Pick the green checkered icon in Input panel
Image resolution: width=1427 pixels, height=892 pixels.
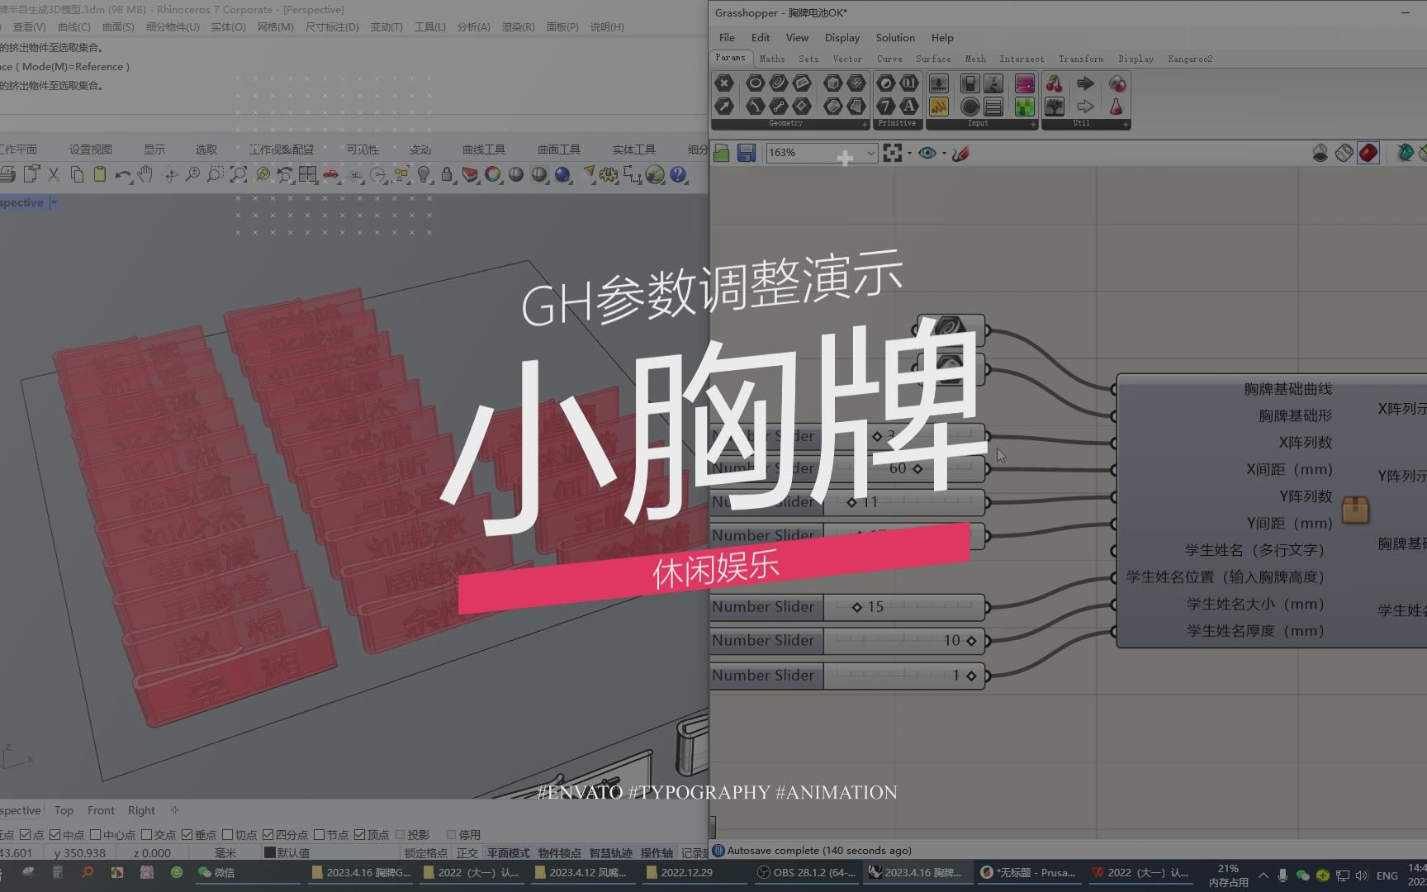click(x=1024, y=107)
